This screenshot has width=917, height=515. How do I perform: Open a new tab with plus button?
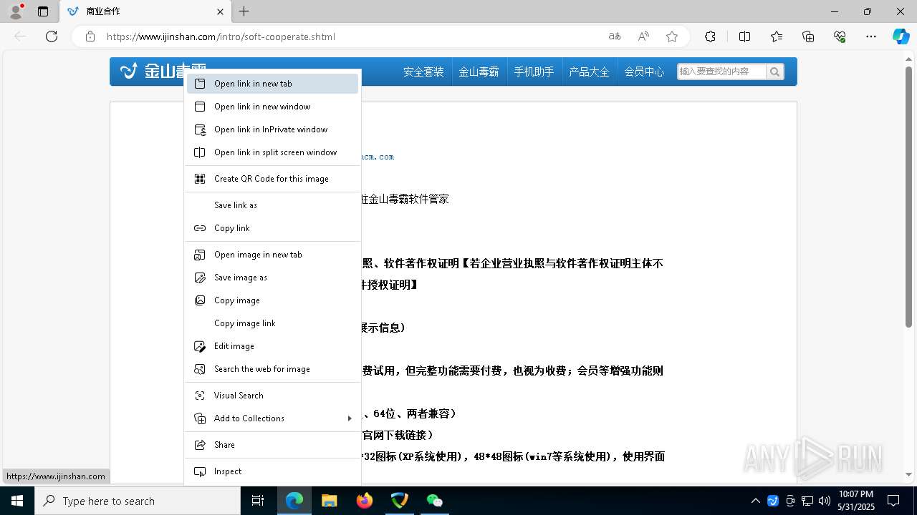tap(244, 11)
